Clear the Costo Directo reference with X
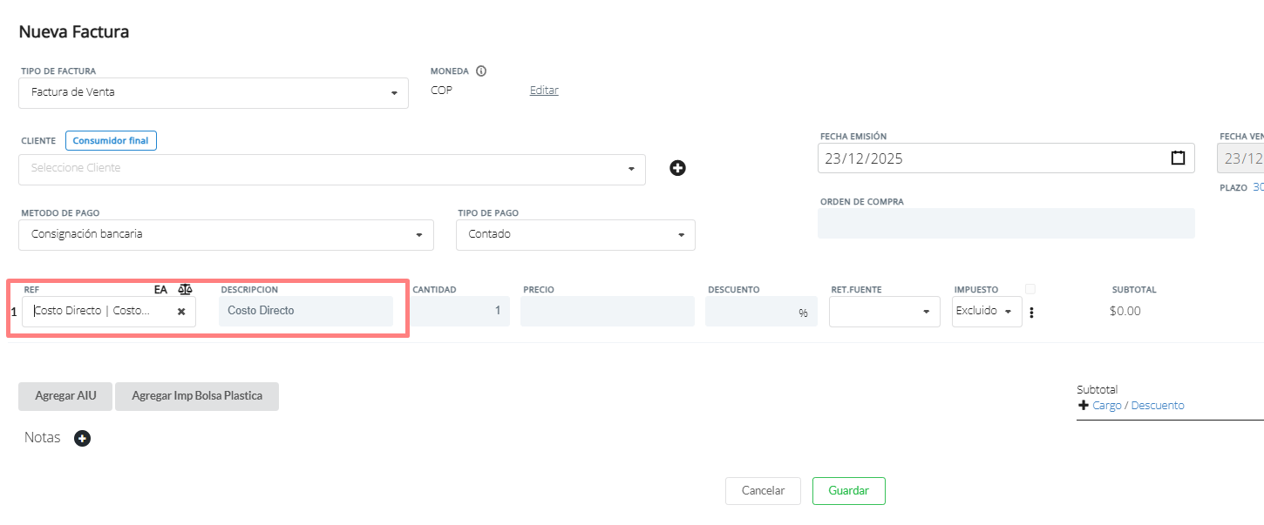This screenshot has height=525, width=1264. 181,312
